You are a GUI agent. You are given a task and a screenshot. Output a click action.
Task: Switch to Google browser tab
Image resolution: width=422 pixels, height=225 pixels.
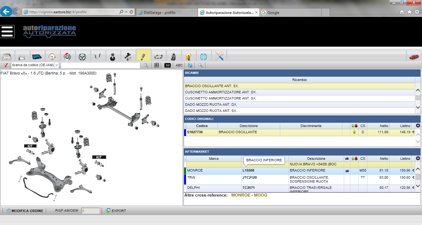point(290,12)
